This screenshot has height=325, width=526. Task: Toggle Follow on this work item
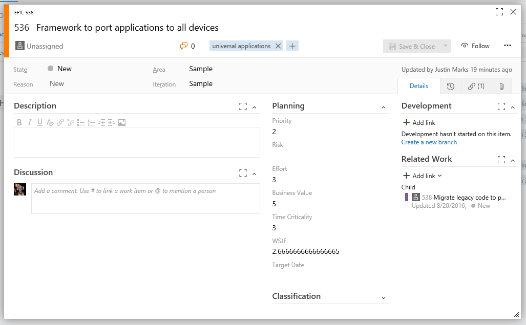[474, 46]
